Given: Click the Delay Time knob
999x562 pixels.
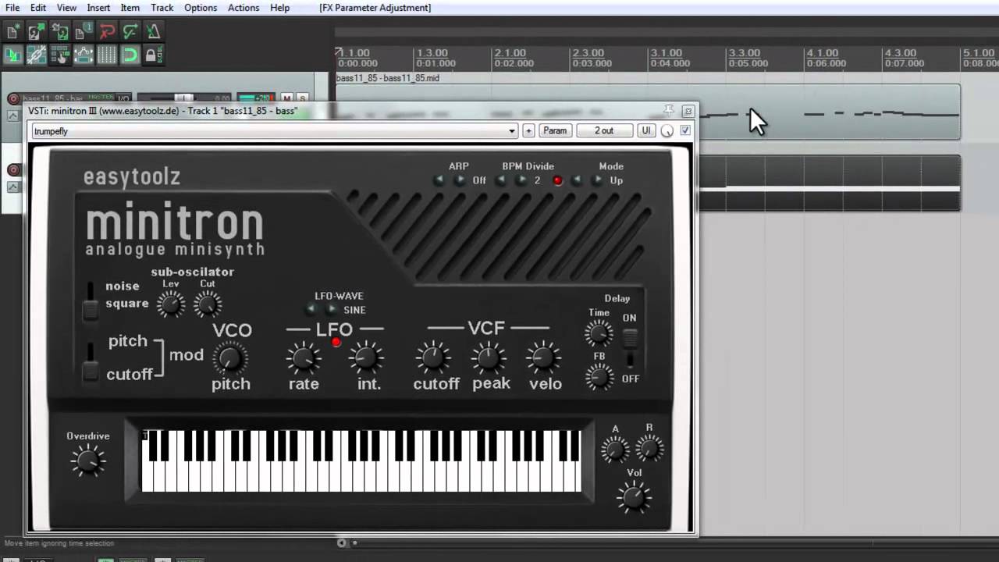Looking at the screenshot, I should point(599,334).
